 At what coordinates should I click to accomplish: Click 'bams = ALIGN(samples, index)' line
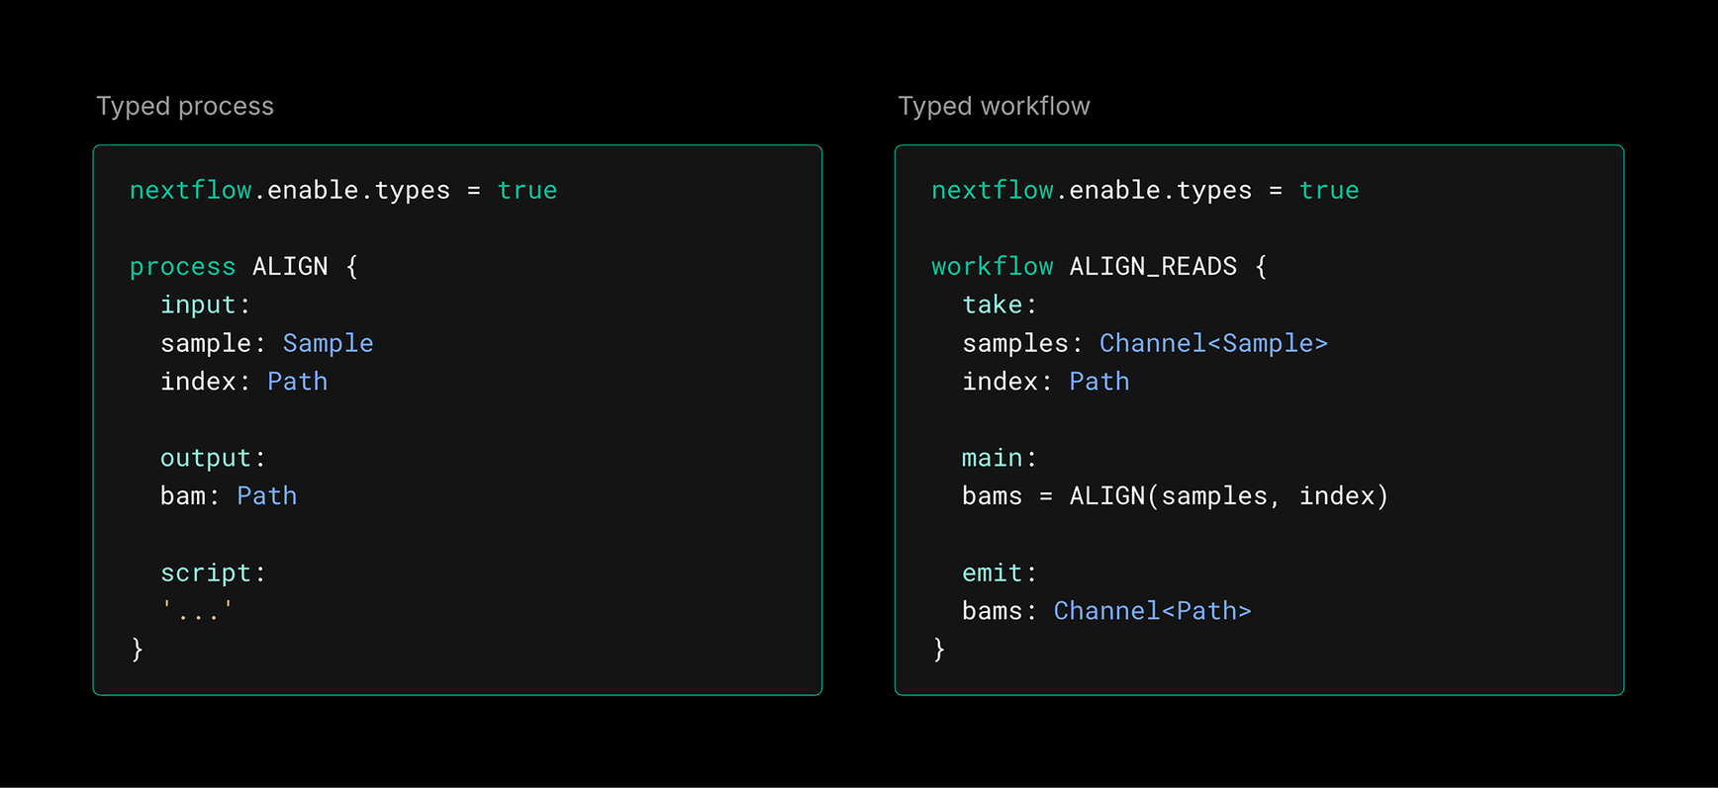pos(1176,495)
